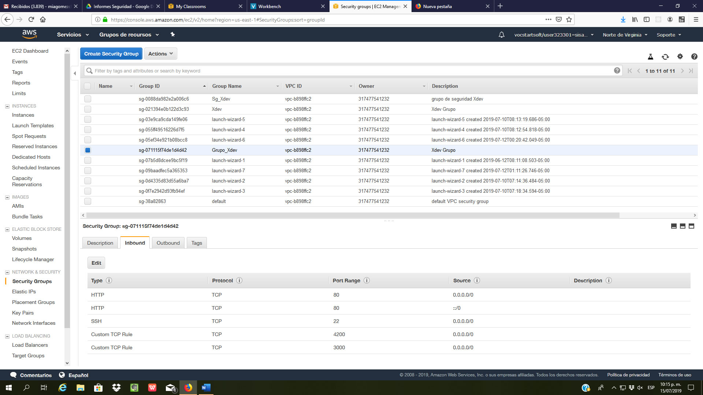The width and height of the screenshot is (703, 395).
Task: Collapse the INSTANCES sidebar section
Action: pyautogui.click(x=7, y=106)
